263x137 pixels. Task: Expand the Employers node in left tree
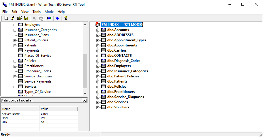point(15,25)
